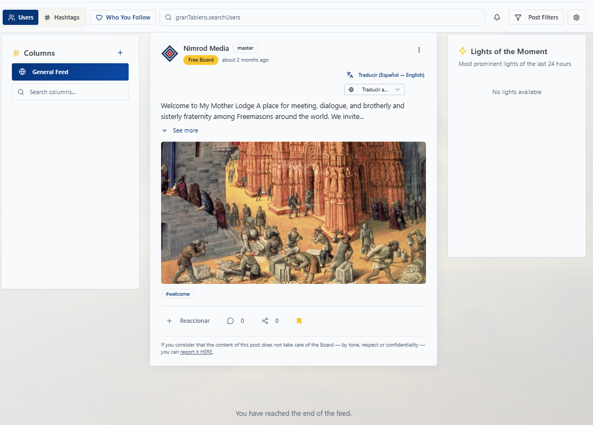Click the translate icon beside Traducir
Viewport: 593px width, 425px height.
(350, 75)
